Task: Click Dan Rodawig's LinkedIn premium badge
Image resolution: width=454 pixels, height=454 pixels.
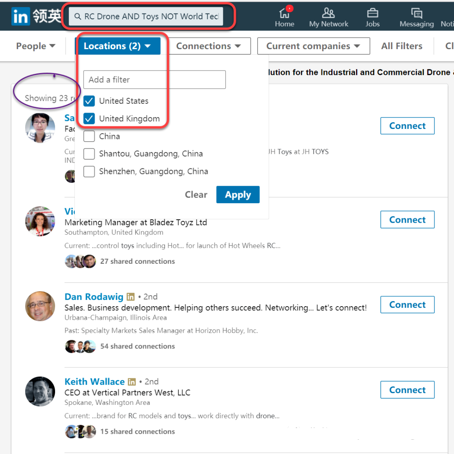Action: 131,297
